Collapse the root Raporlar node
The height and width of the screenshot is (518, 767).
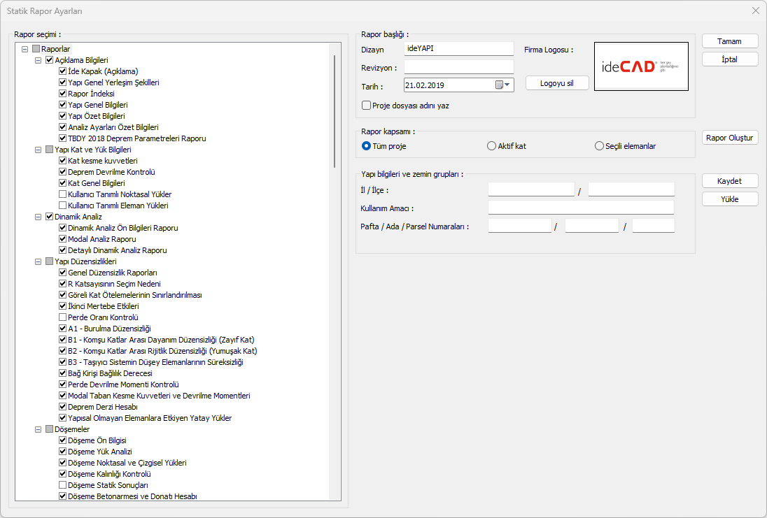pos(26,49)
